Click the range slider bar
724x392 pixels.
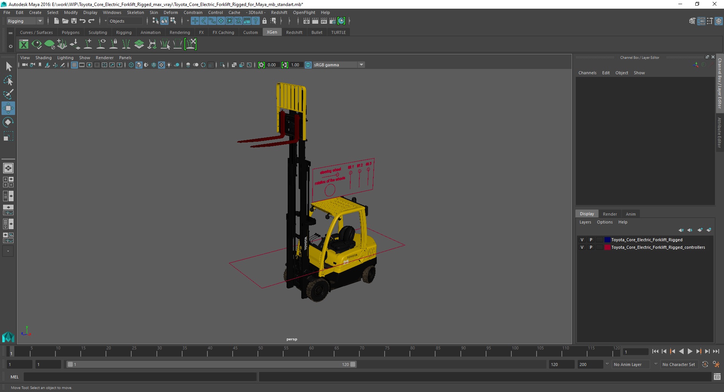pos(211,364)
